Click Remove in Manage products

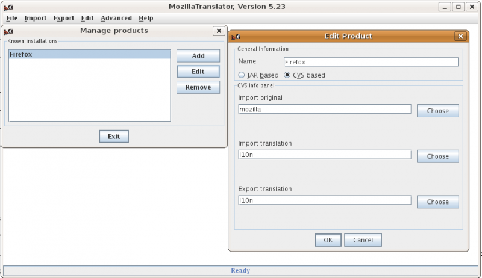[198, 87]
